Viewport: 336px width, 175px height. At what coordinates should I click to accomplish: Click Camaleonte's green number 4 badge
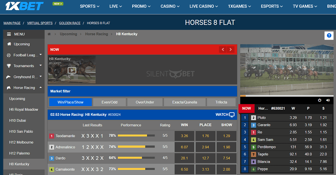[x=51, y=170]
